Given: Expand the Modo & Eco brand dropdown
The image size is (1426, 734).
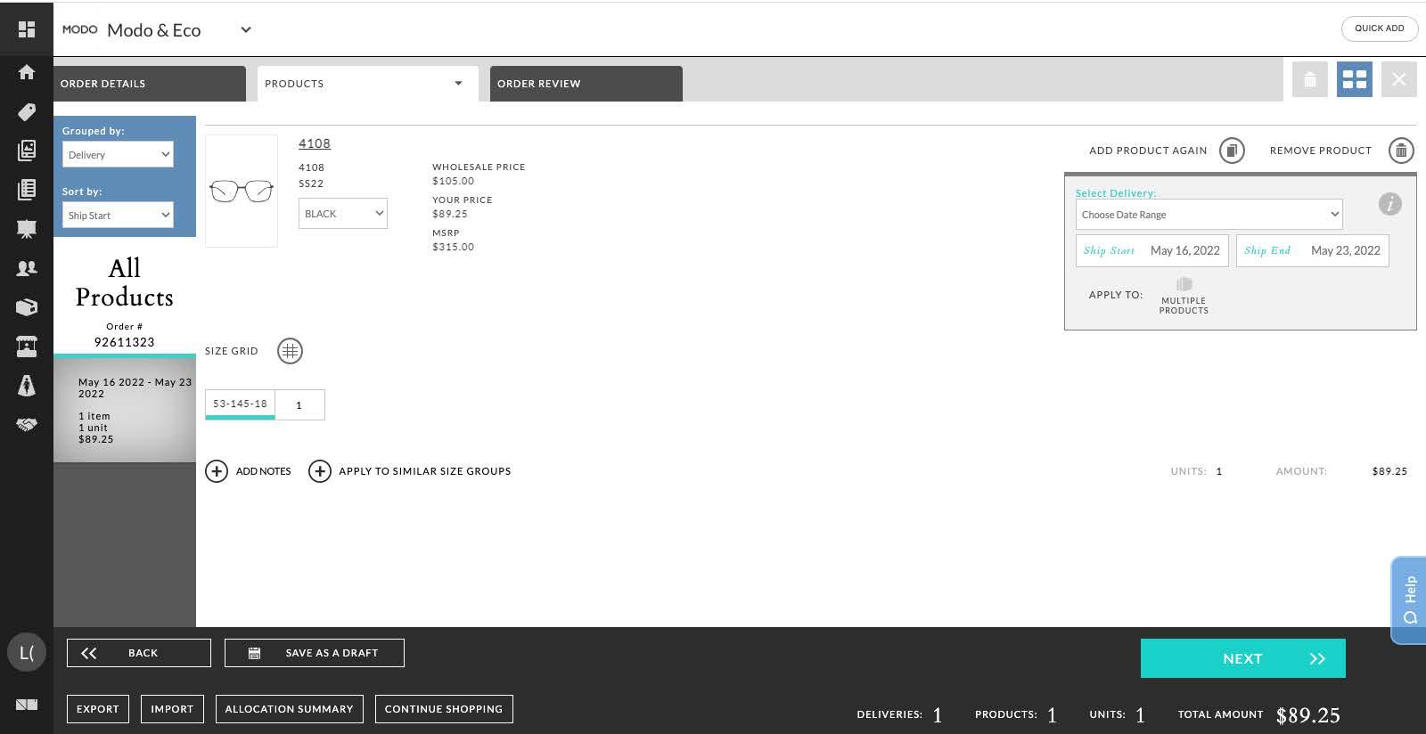Looking at the screenshot, I should [246, 29].
